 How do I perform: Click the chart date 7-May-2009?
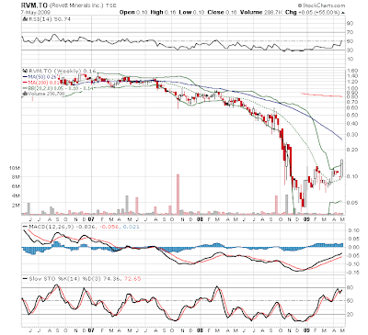(x=36, y=12)
